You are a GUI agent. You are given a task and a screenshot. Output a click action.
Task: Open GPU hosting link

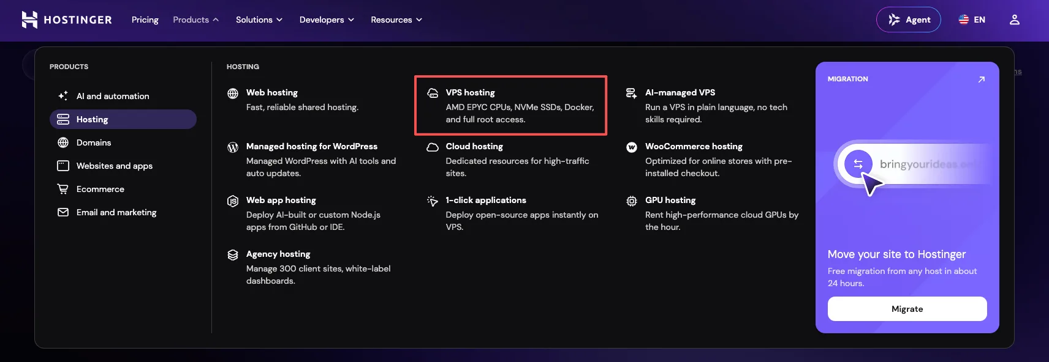pyautogui.click(x=670, y=200)
